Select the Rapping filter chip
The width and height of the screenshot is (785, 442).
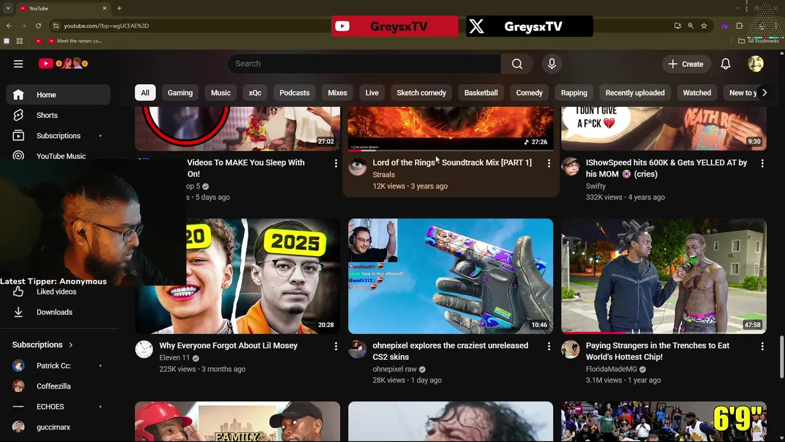(574, 93)
